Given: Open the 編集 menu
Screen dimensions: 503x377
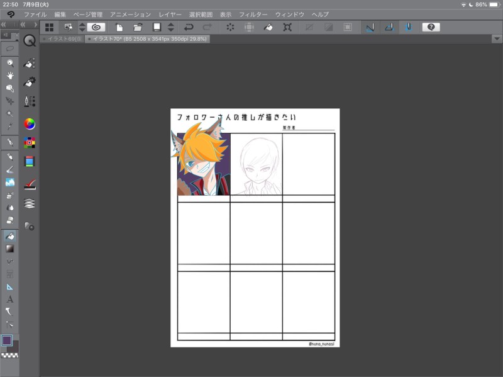Looking at the screenshot, I should coord(60,14).
